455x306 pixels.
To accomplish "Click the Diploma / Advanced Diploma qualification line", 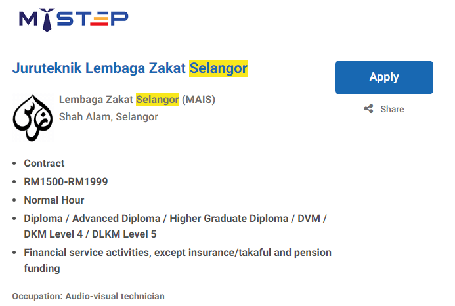I will [x=175, y=219].
